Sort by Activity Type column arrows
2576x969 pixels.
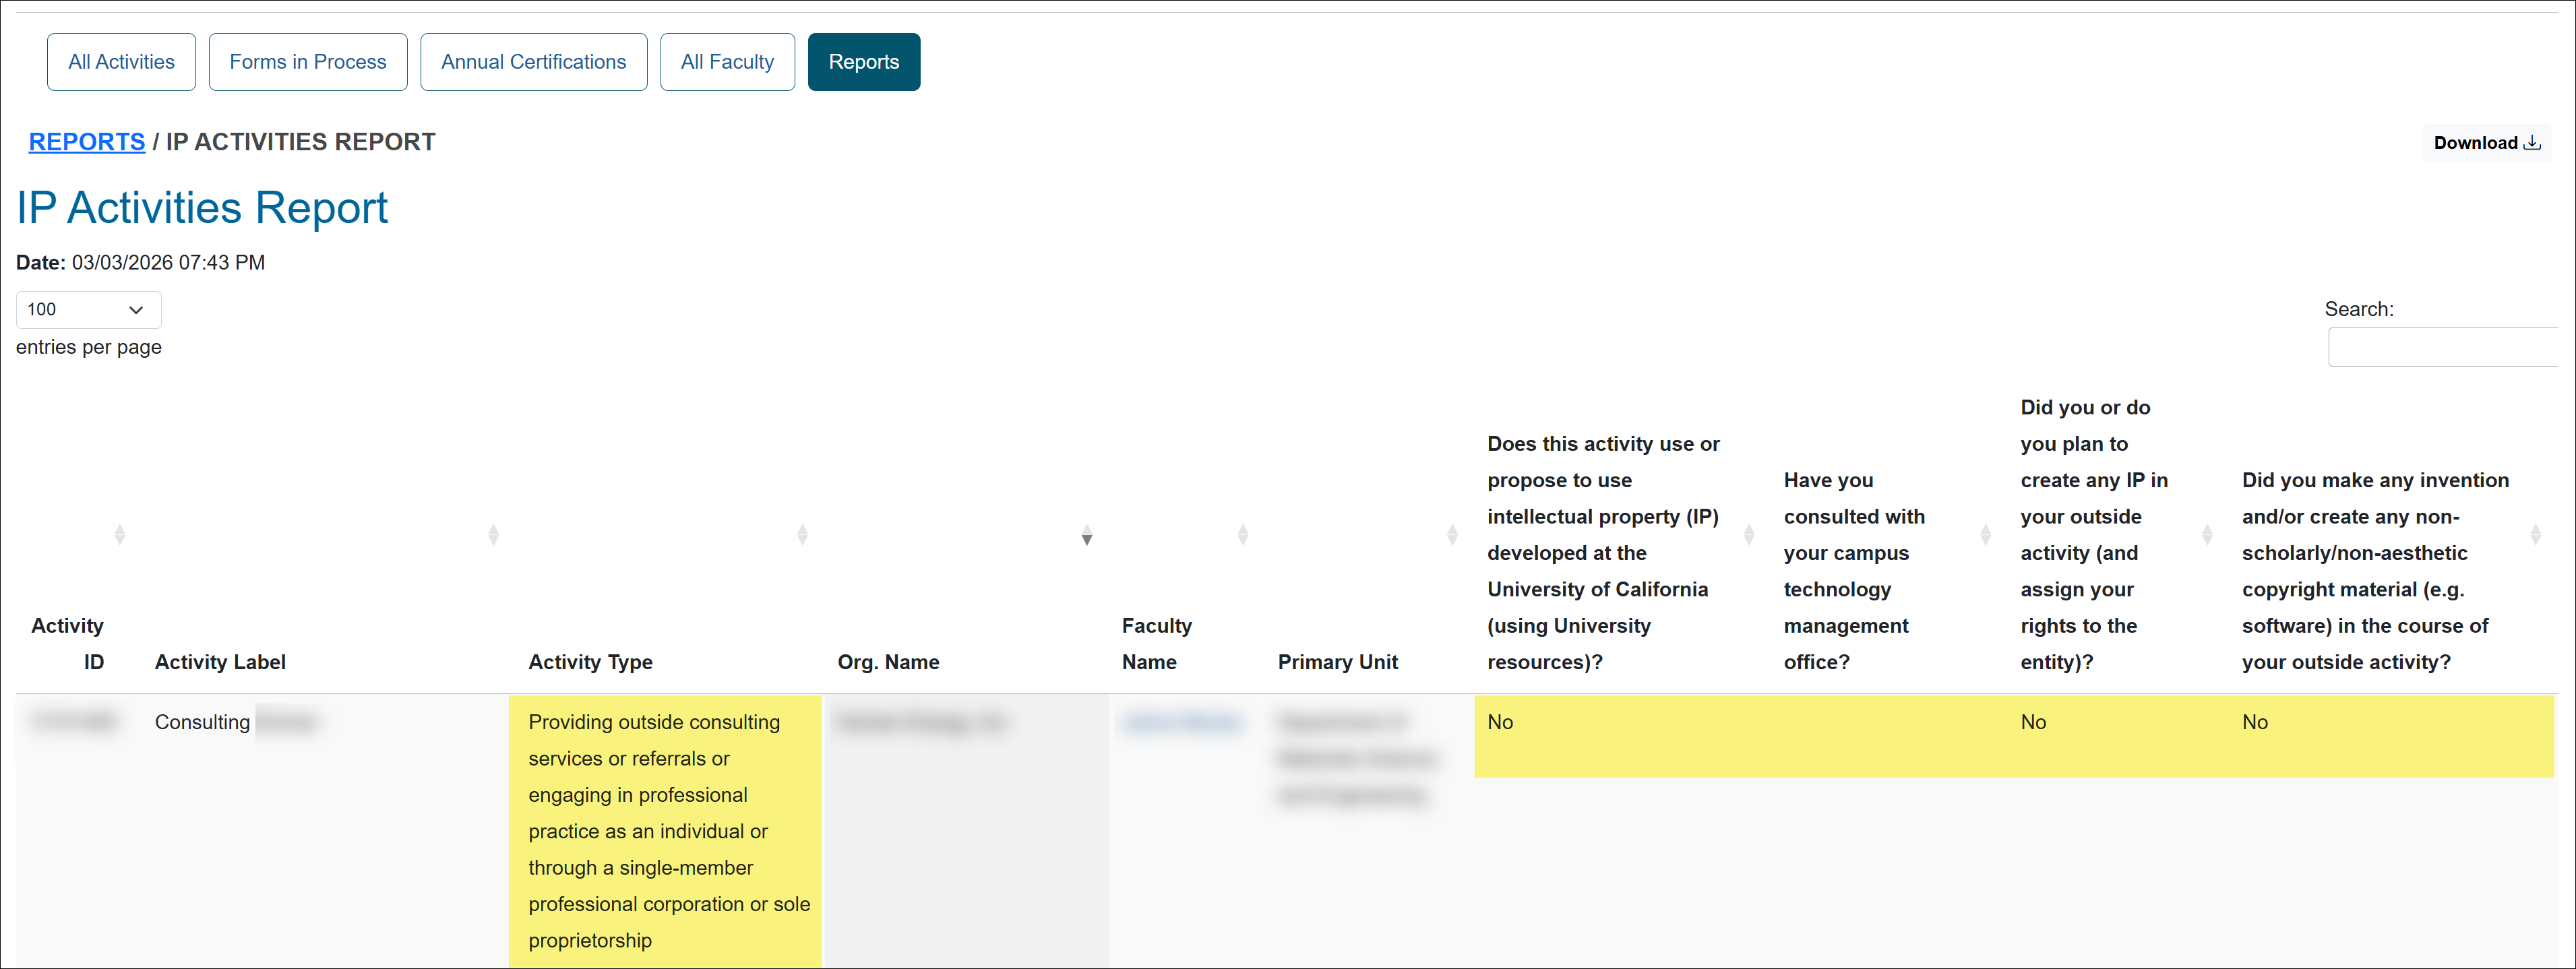(802, 535)
